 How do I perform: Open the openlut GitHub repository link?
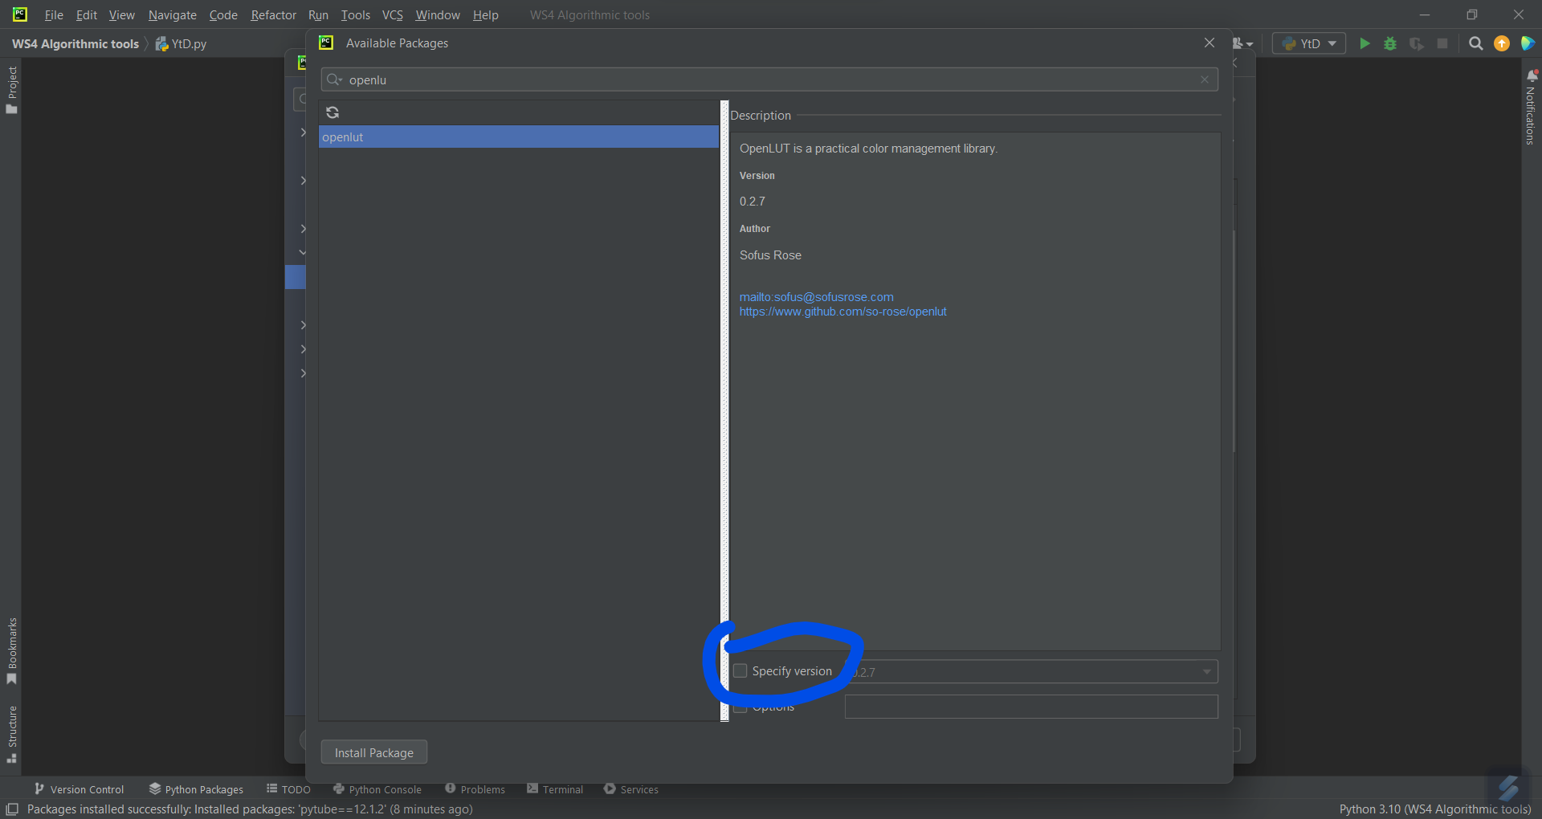click(x=843, y=312)
